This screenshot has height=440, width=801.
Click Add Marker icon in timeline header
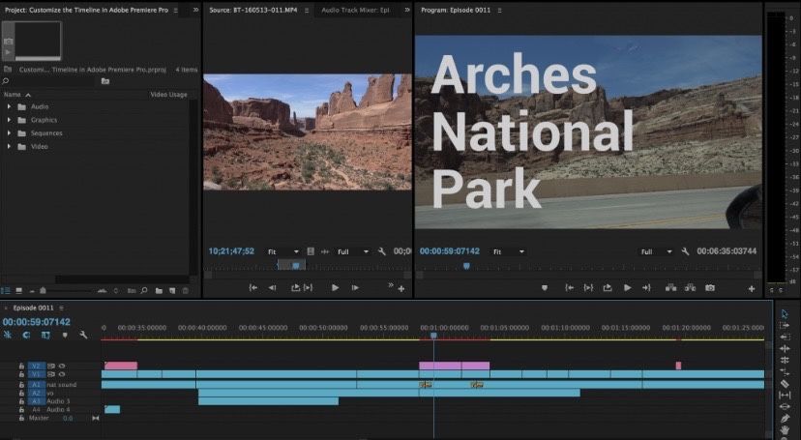click(x=65, y=335)
